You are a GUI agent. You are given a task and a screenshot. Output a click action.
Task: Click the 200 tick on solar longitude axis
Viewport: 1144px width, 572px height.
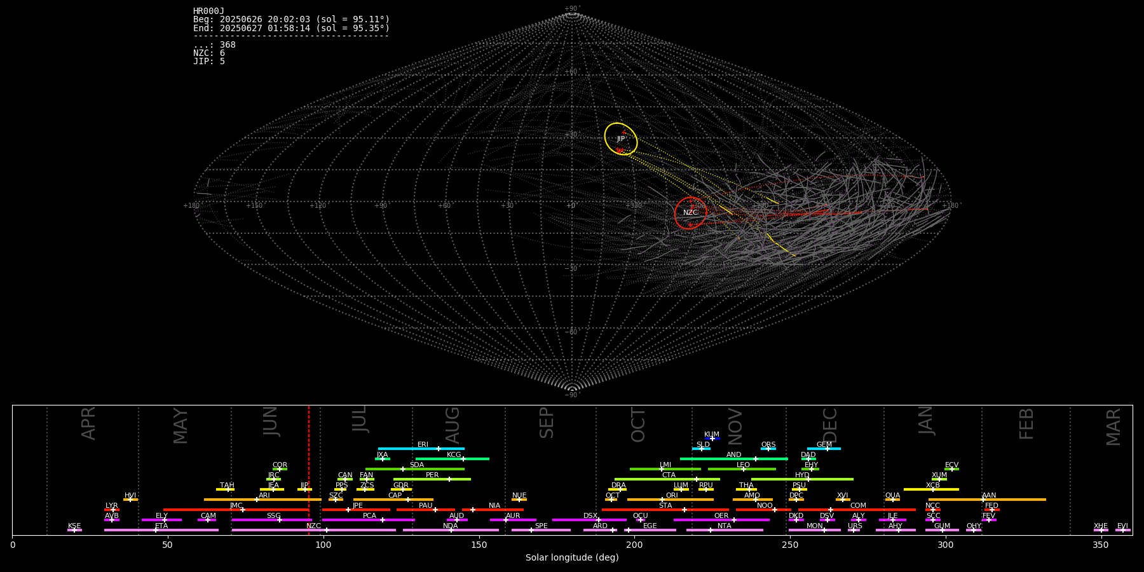point(634,545)
